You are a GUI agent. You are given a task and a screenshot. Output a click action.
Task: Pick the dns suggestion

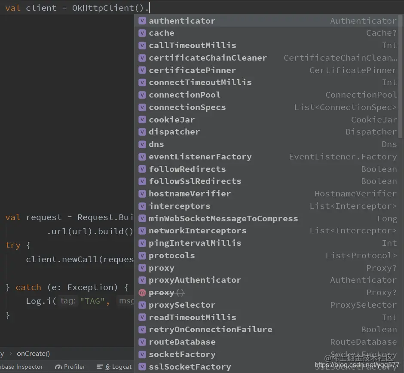tap(266, 144)
